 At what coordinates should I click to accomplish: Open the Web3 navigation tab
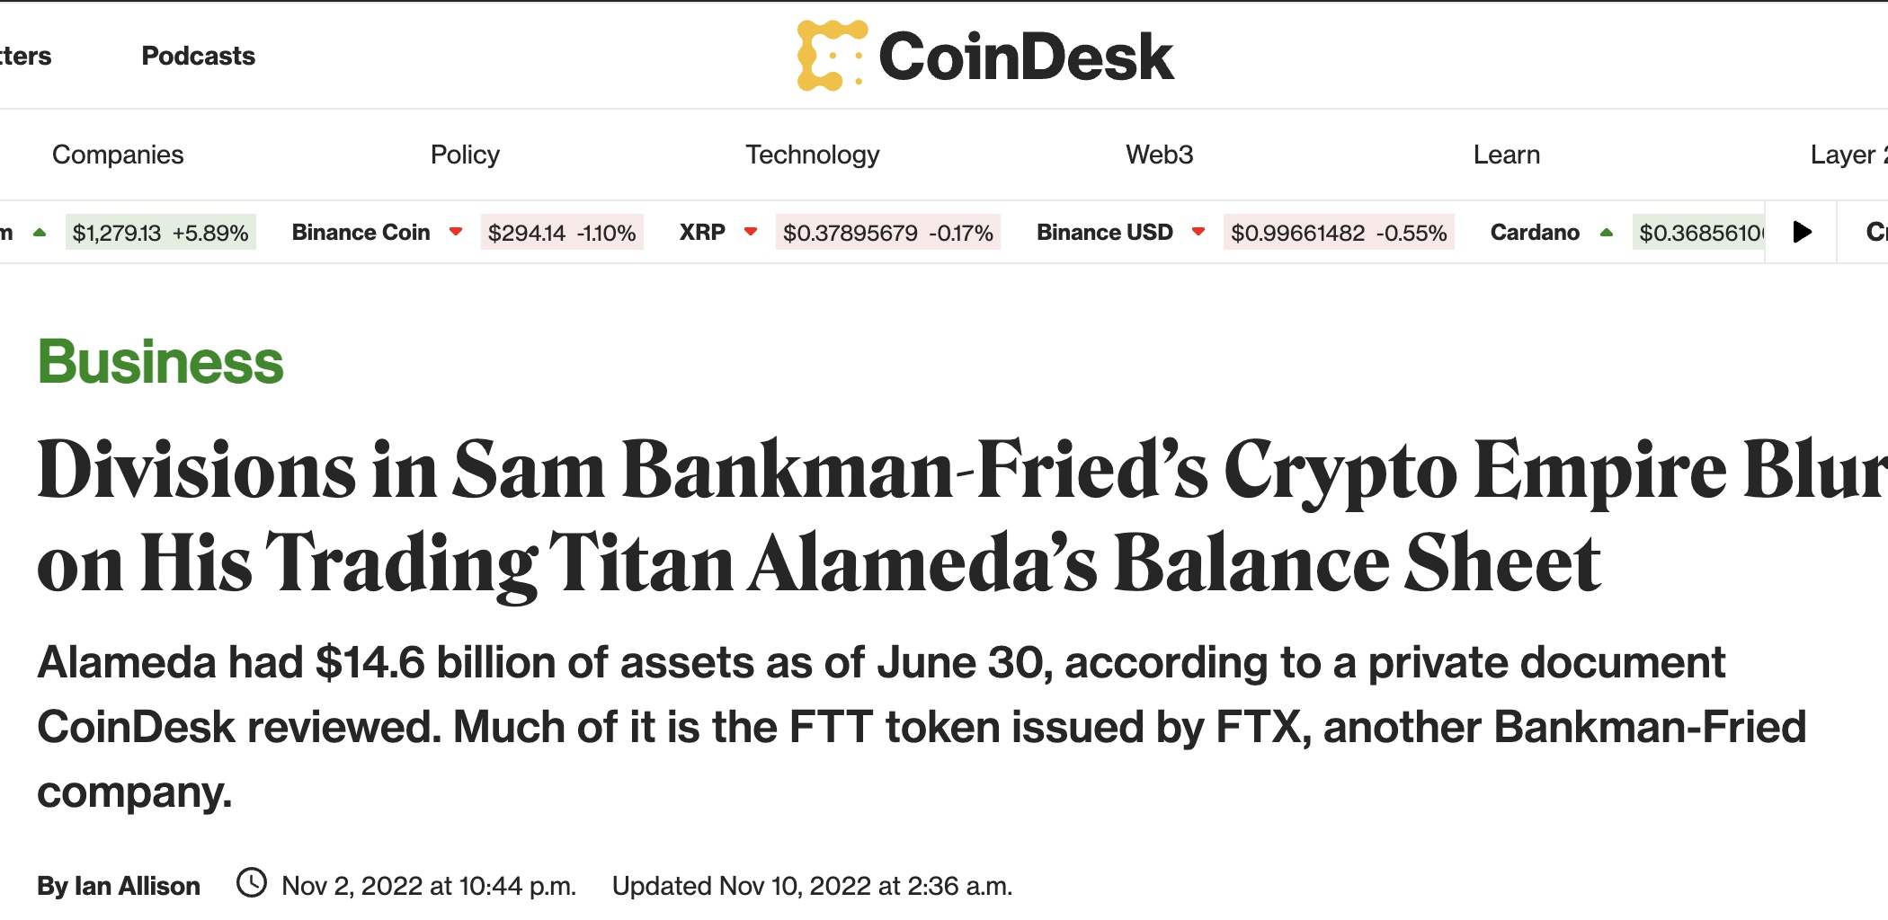(x=1160, y=155)
